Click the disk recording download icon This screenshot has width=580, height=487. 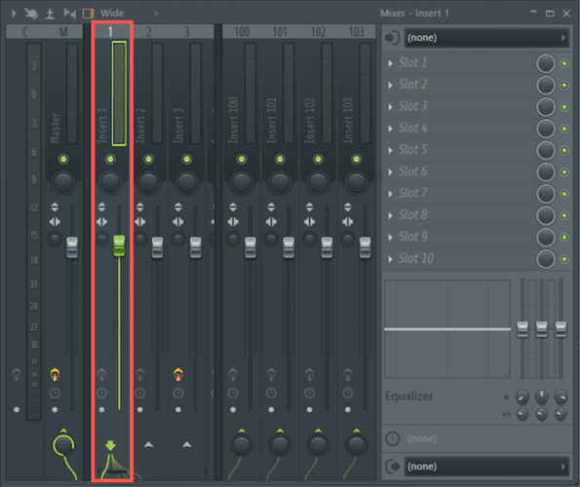point(50,14)
